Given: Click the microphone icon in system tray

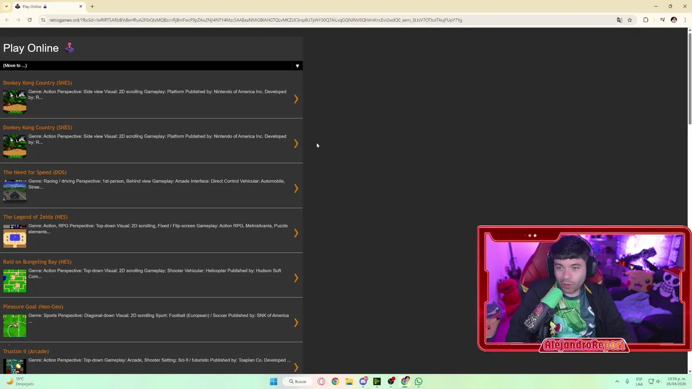Looking at the screenshot, I should point(627,381).
